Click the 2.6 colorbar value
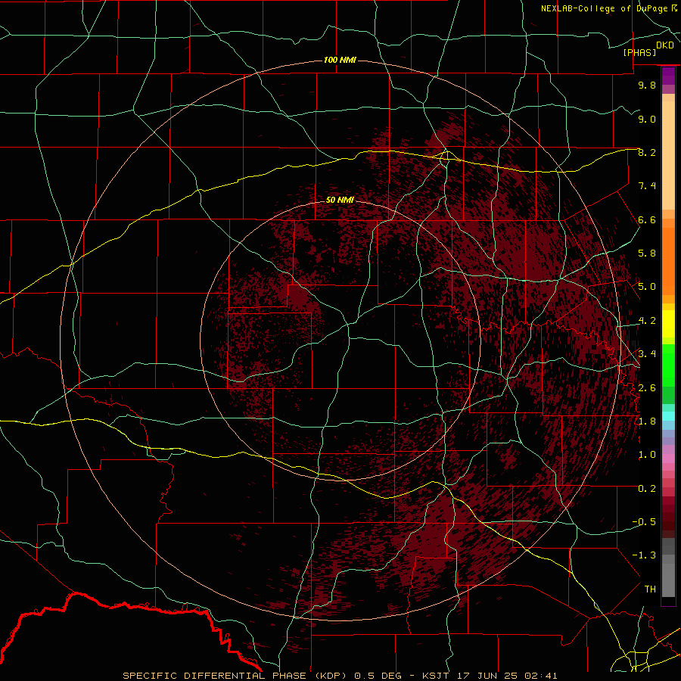 pyautogui.click(x=647, y=388)
